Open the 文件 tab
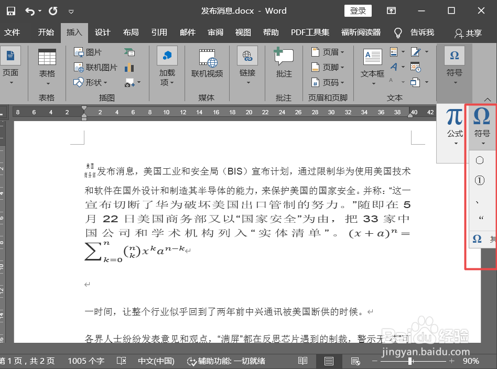Image resolution: width=497 pixels, height=369 pixels. click(x=12, y=32)
